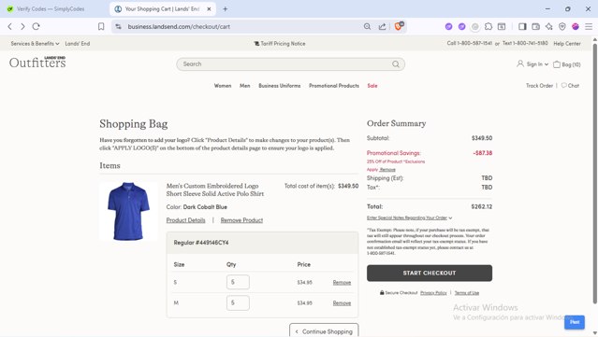Switch to the Verify Codes SimplyCodes tab
The width and height of the screenshot is (598, 337).
coord(51,8)
